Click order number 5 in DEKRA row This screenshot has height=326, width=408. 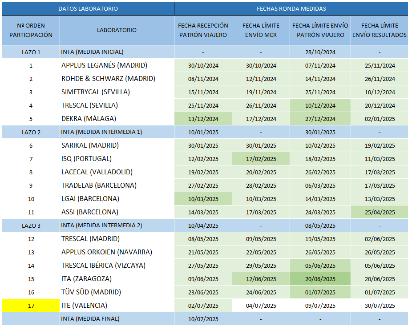coord(31,119)
